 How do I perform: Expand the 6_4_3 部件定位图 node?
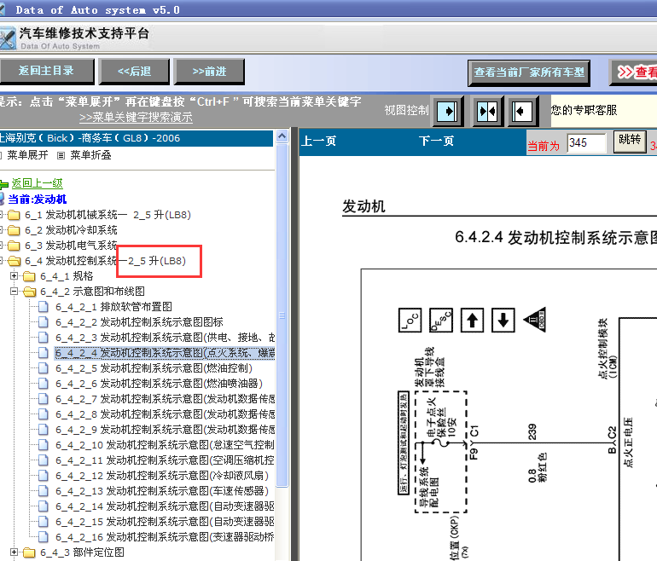[x=15, y=552]
